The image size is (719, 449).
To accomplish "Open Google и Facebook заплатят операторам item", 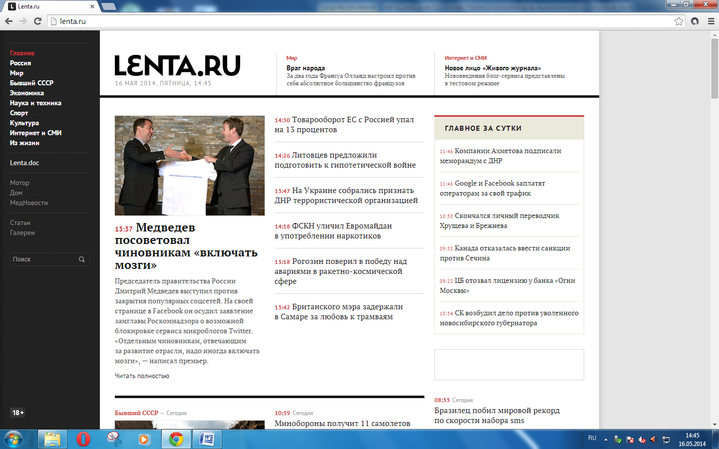I will (492, 188).
